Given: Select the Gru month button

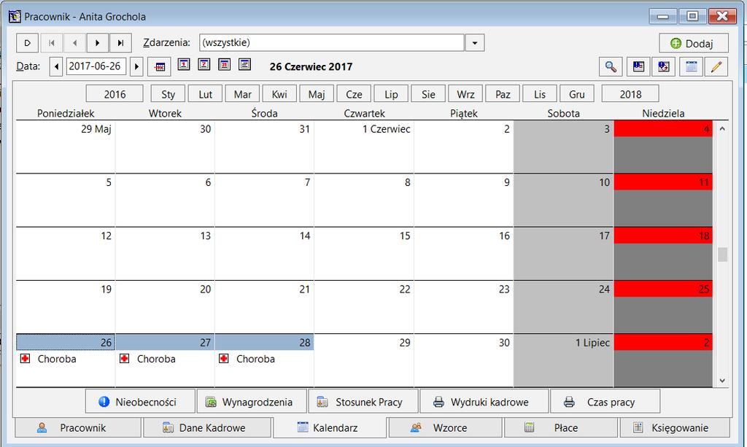Looking at the screenshot, I should pyautogui.click(x=577, y=94).
